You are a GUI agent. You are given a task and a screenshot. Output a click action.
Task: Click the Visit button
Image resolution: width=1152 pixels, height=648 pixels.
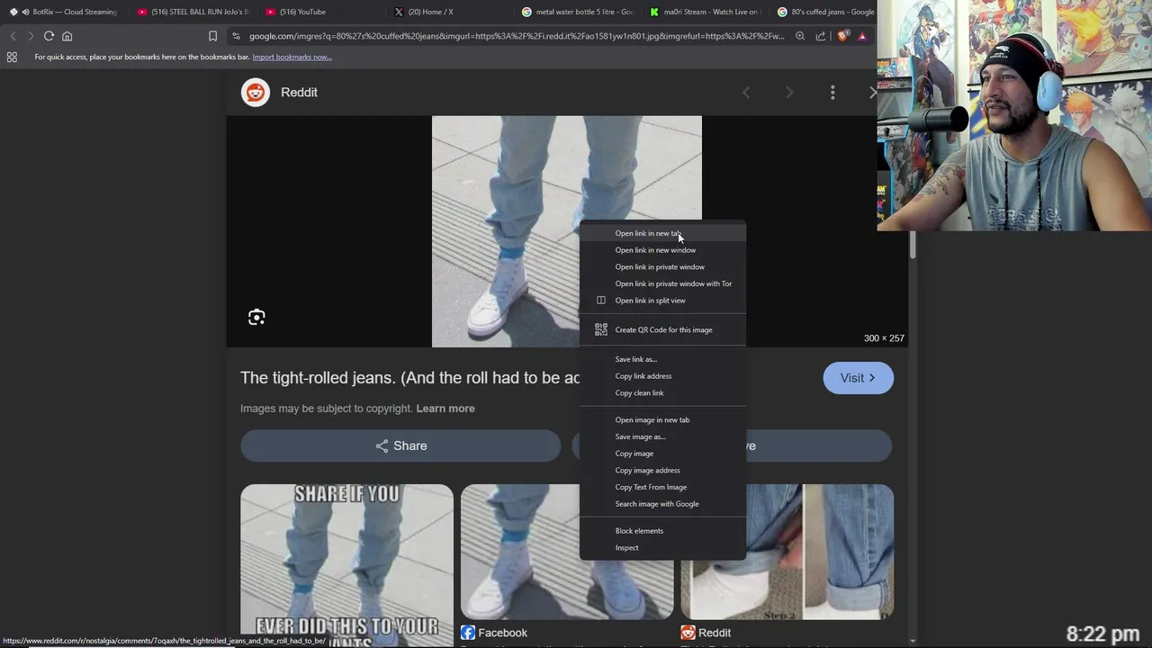pyautogui.click(x=858, y=378)
